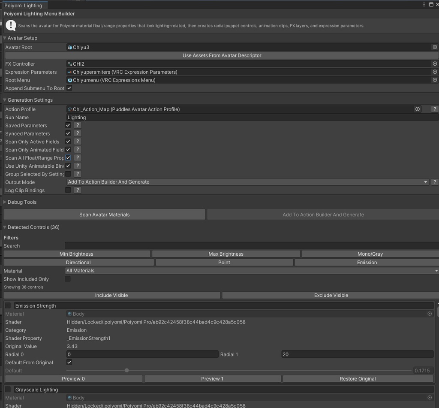Open object picker for Expression Parameters field
This screenshot has height=408, width=439.
click(x=435, y=72)
